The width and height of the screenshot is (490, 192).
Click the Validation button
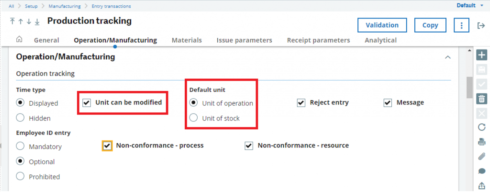point(382,25)
